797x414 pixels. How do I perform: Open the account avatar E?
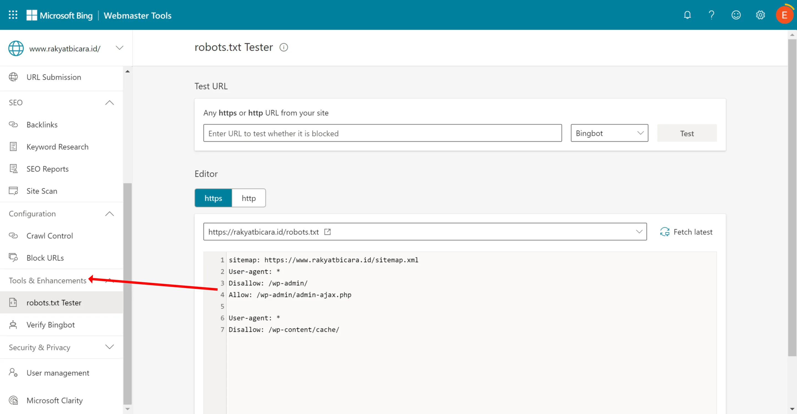[x=784, y=15]
